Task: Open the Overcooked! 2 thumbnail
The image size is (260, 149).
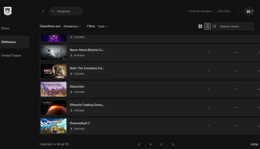Action: click(x=54, y=126)
